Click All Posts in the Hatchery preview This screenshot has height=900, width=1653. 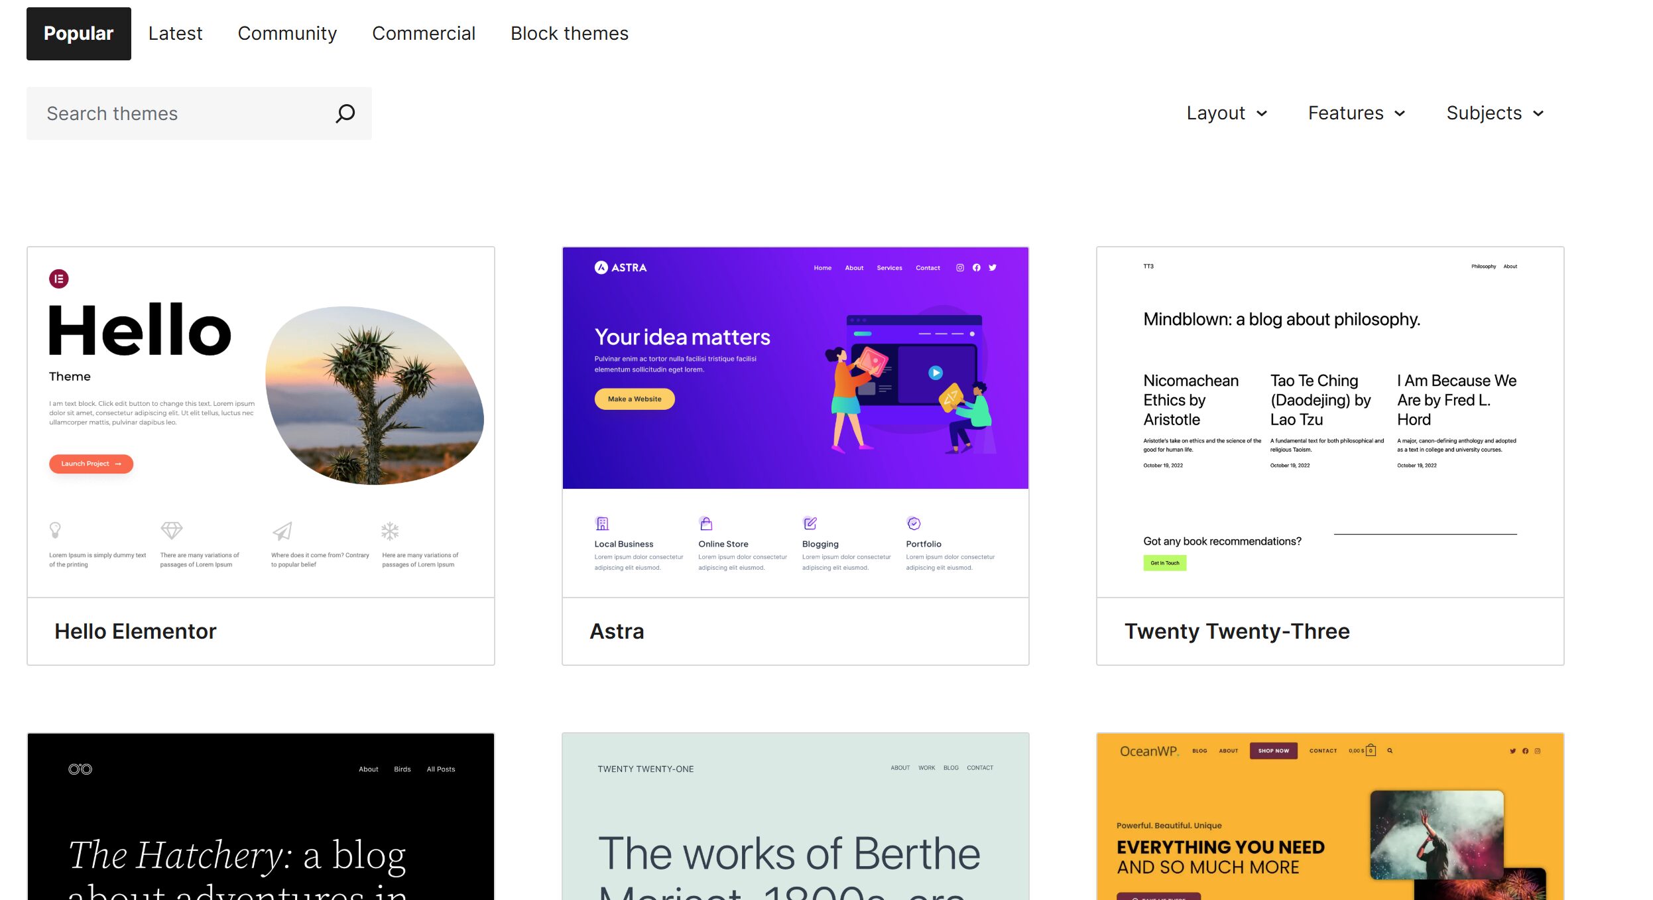pyautogui.click(x=440, y=769)
